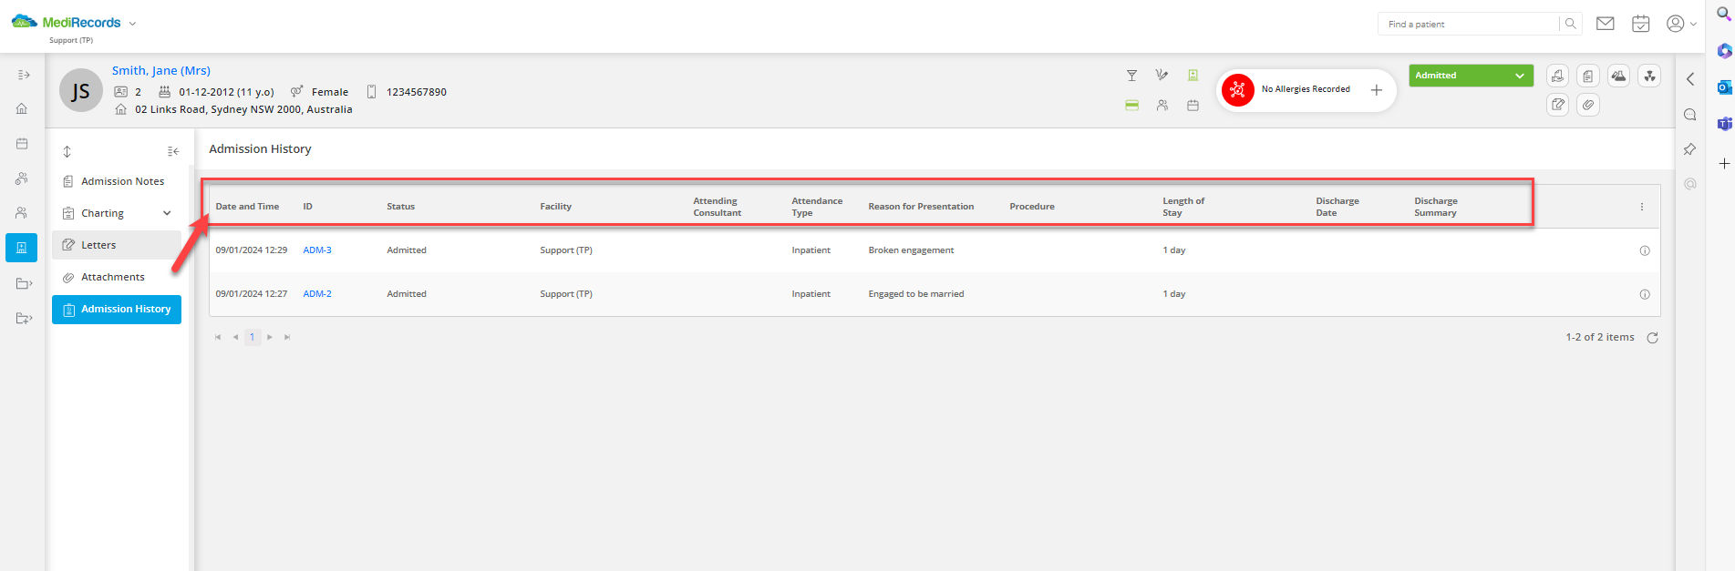1735x571 pixels.
Task: Sort by Date and Time column header
Action: 247,207
